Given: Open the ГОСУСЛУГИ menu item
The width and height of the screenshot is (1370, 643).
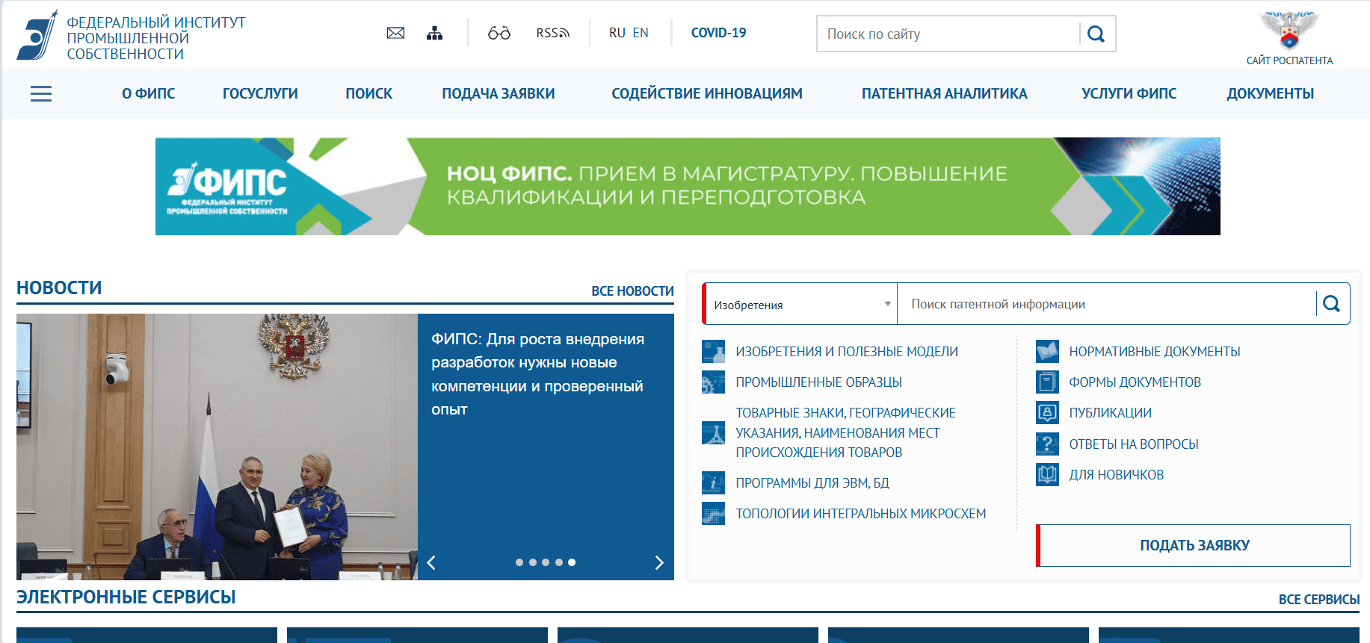Looking at the screenshot, I should point(260,93).
